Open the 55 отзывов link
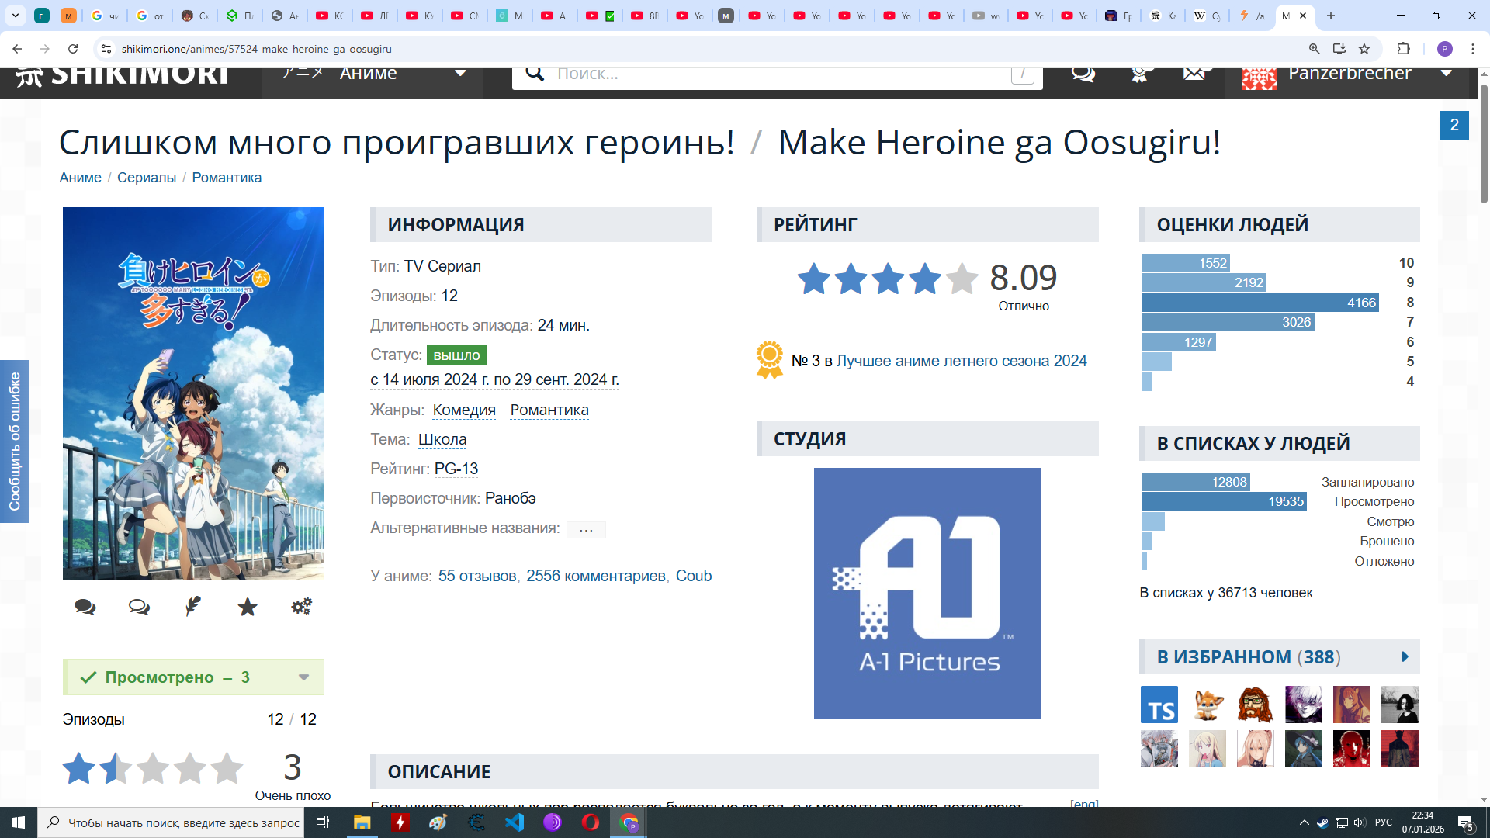 (x=476, y=576)
